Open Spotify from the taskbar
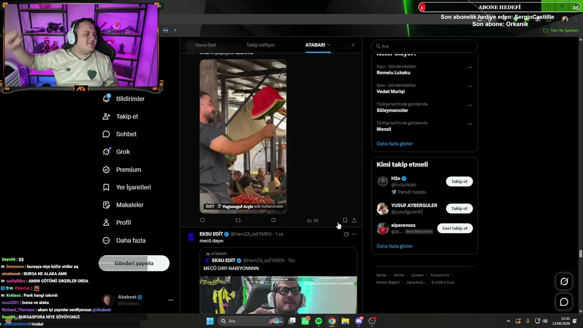Viewport: 583px width, 328px height. [x=318, y=321]
